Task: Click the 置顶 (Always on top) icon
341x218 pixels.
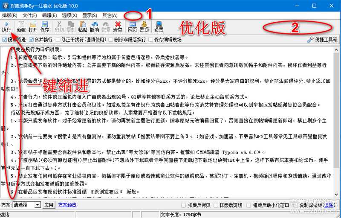Action: [144, 26]
